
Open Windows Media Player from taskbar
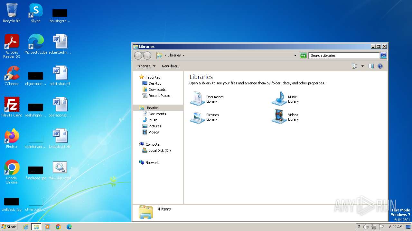click(47, 227)
